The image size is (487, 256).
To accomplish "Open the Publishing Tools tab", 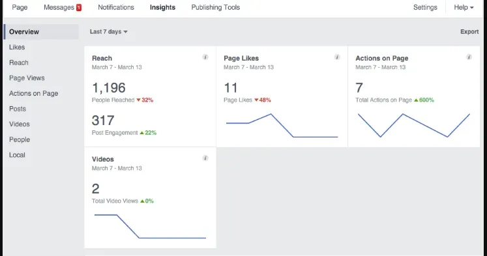I will tap(216, 7).
